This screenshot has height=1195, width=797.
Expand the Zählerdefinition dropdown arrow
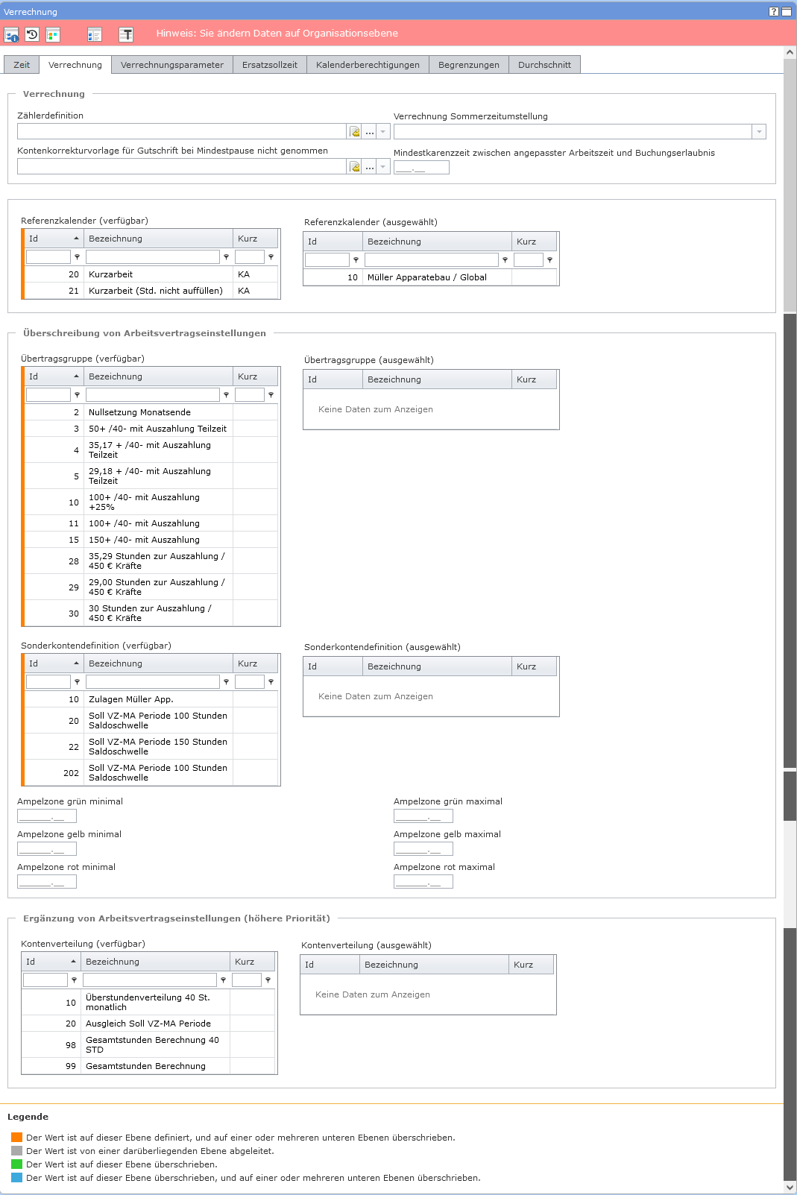pyautogui.click(x=383, y=132)
